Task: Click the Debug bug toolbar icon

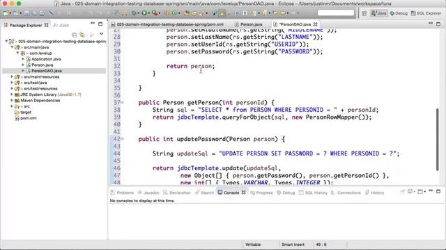Action: tap(134, 13)
